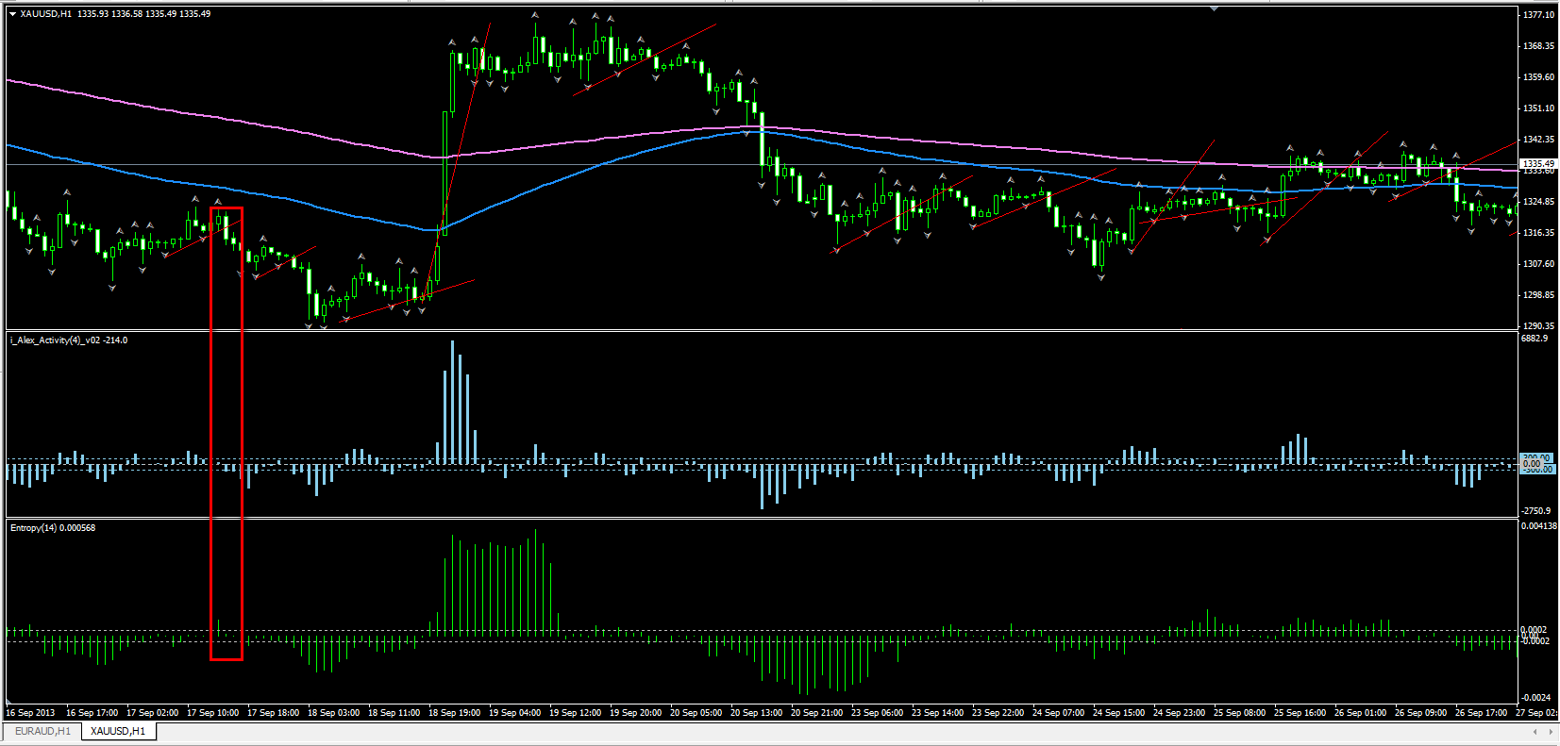The image size is (1560, 746).
Task: Click the 1359.60 price scale label
Action: click(1538, 77)
